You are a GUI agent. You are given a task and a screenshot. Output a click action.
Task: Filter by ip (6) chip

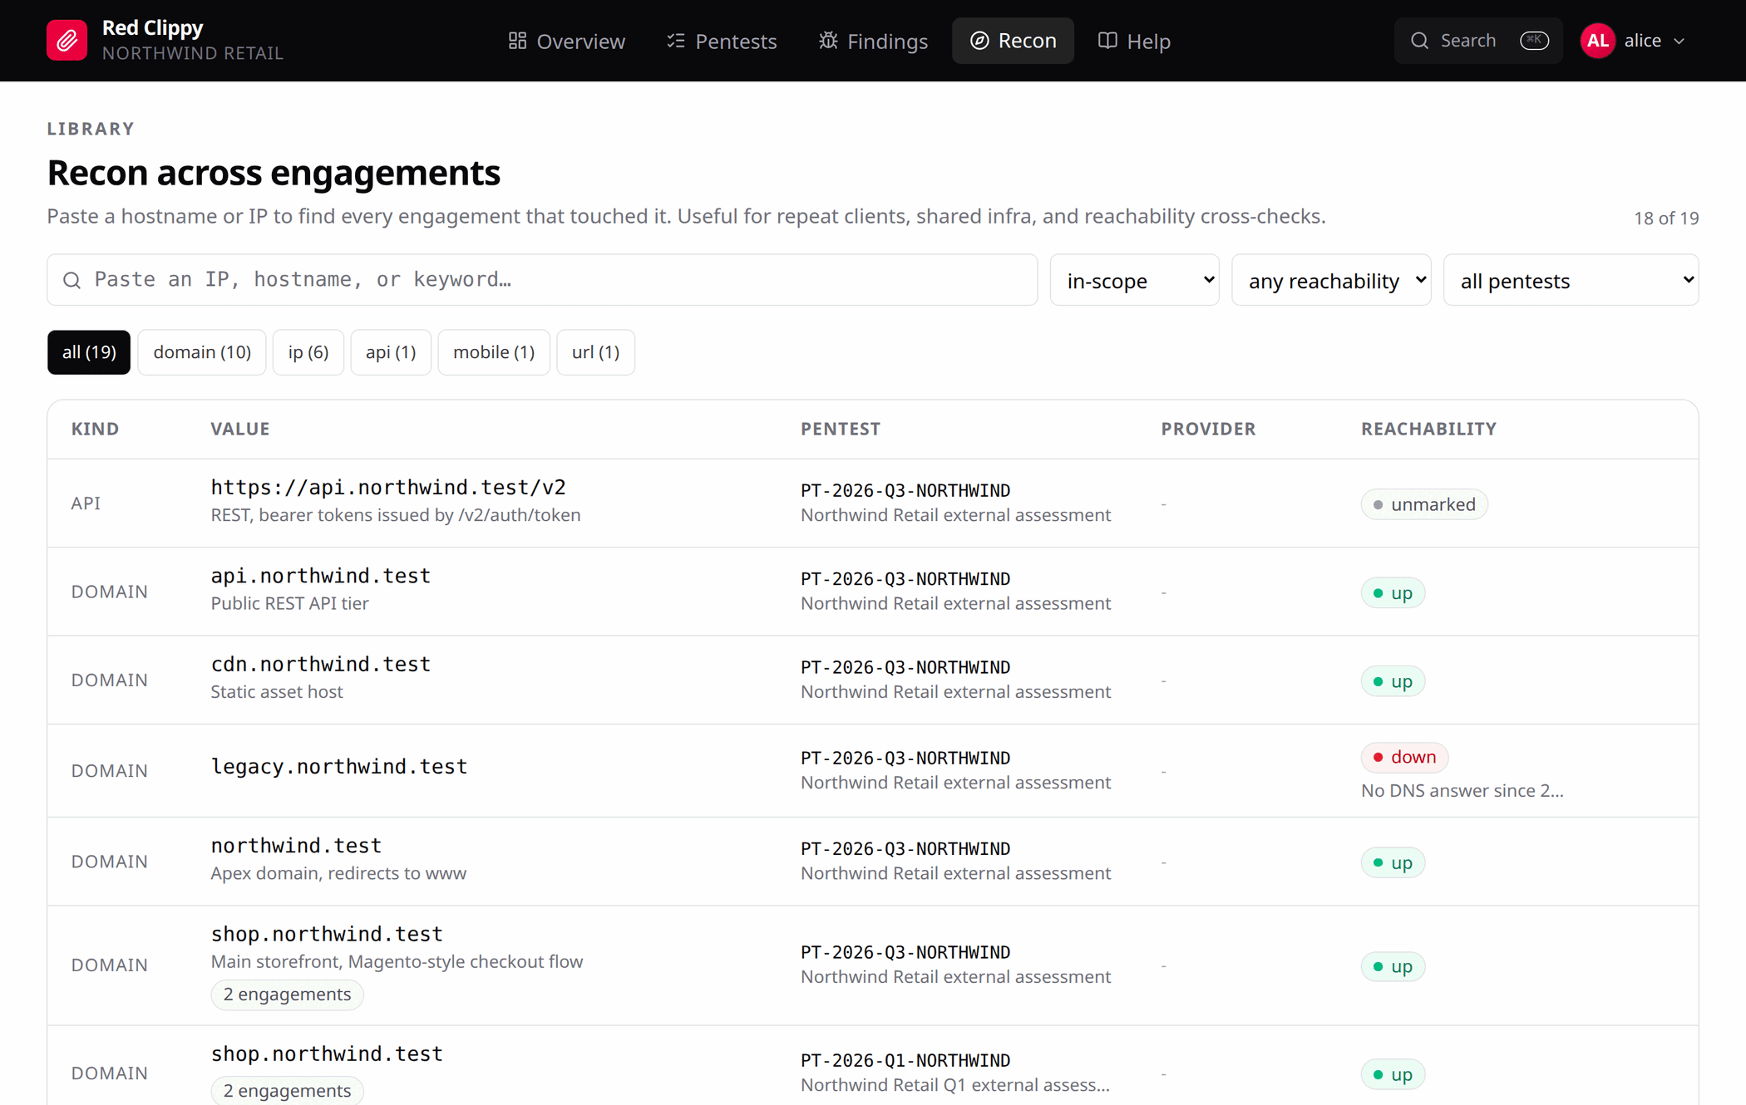tap(308, 352)
